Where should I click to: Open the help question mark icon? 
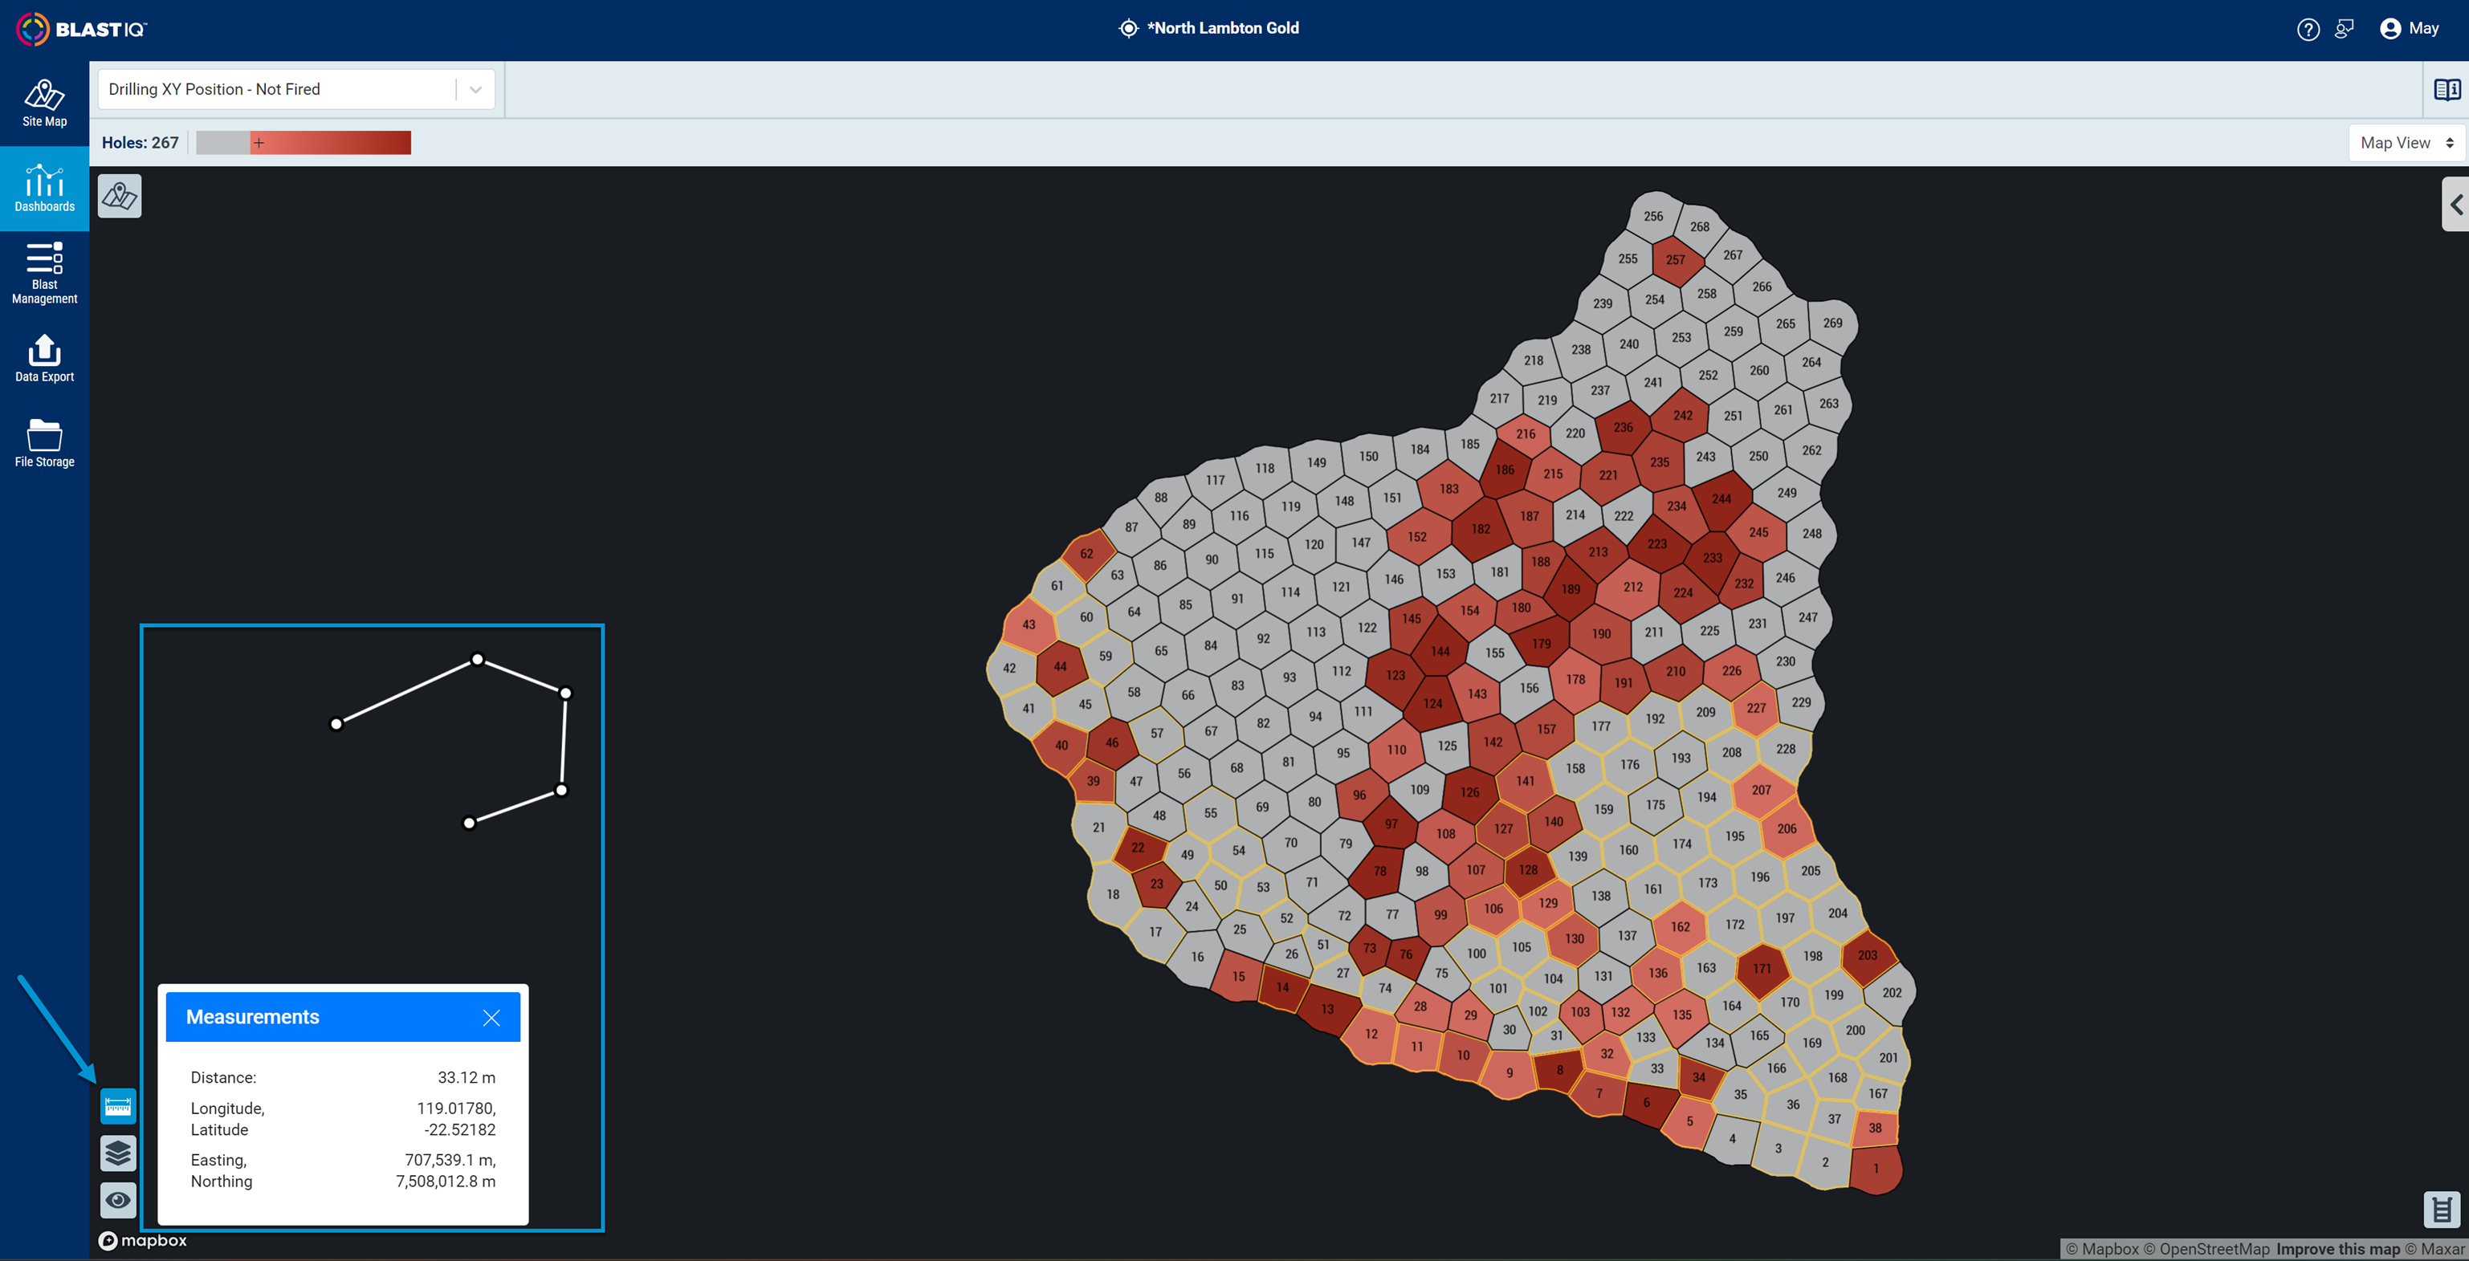point(2308,29)
